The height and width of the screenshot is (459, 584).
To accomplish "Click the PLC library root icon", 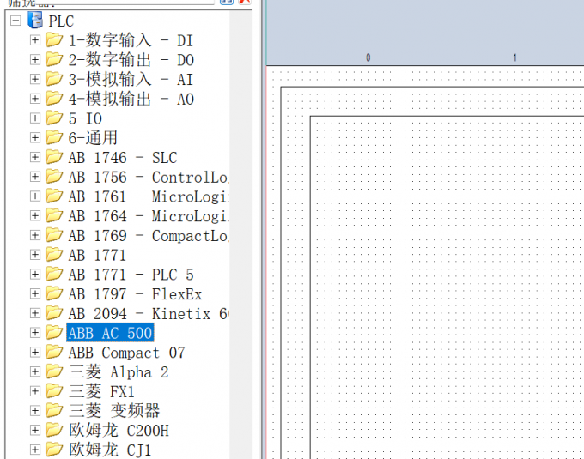I will (x=35, y=20).
